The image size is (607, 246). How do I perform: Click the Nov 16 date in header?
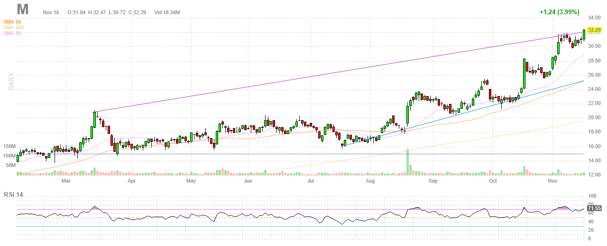coord(51,12)
